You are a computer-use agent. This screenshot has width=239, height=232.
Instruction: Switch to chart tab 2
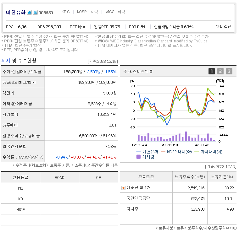tap(220, 71)
